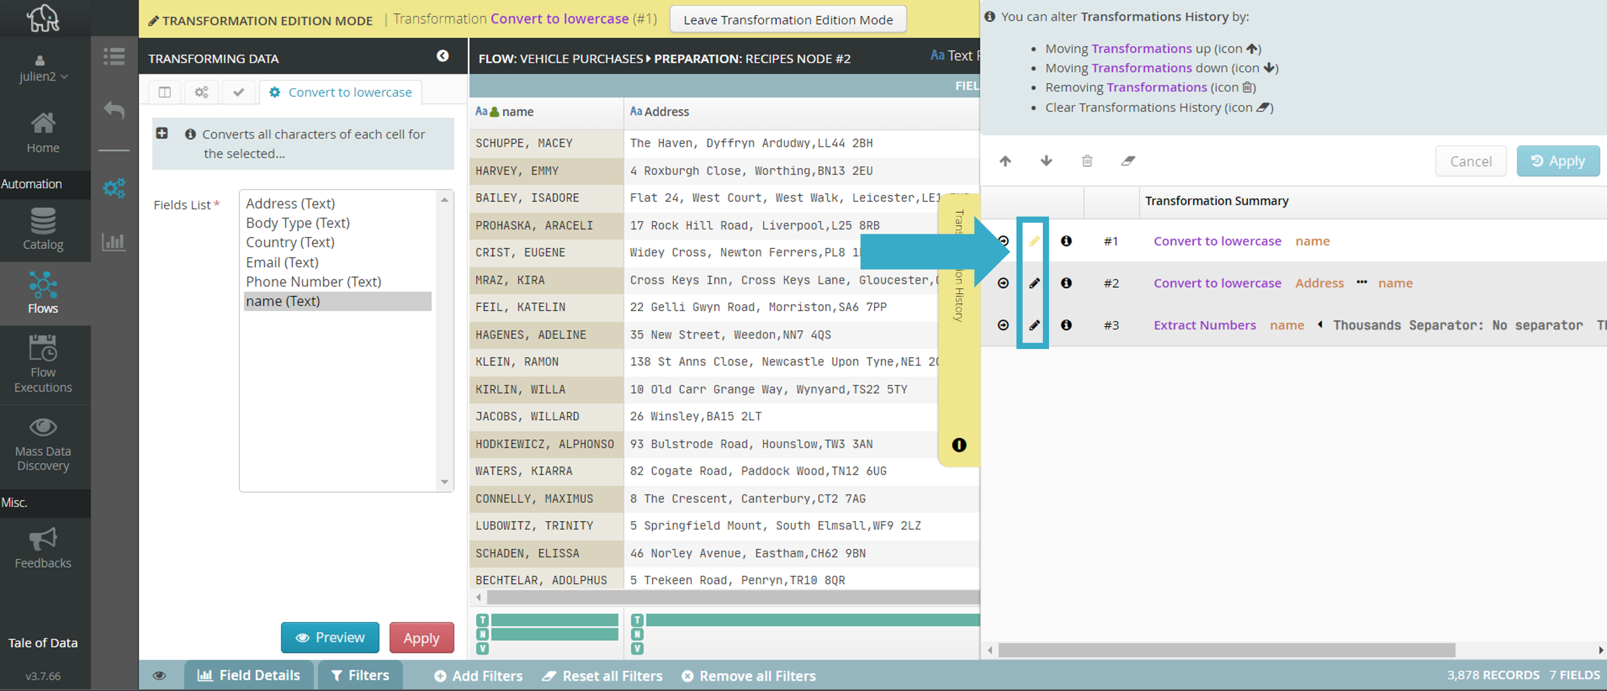Click the Fields List scroll-down arrow
Image resolution: width=1607 pixels, height=691 pixels.
point(445,481)
